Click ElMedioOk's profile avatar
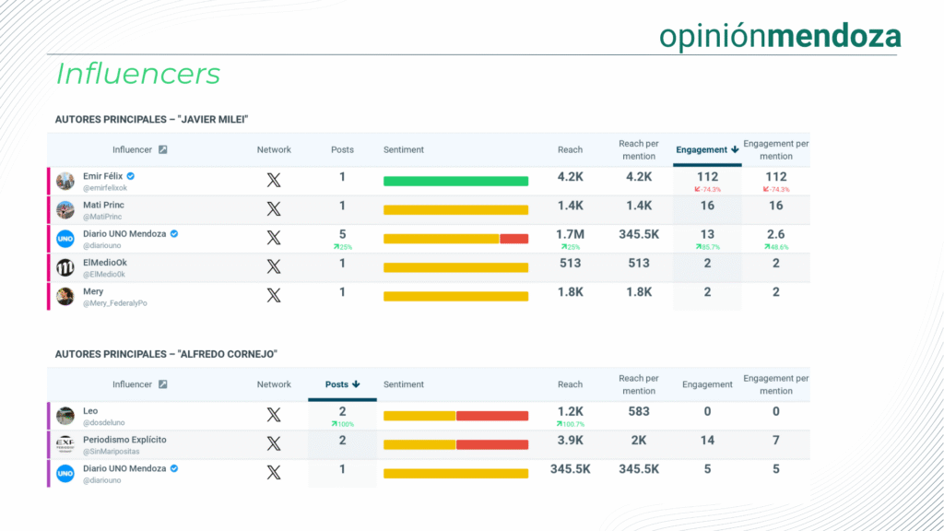 [x=65, y=267]
